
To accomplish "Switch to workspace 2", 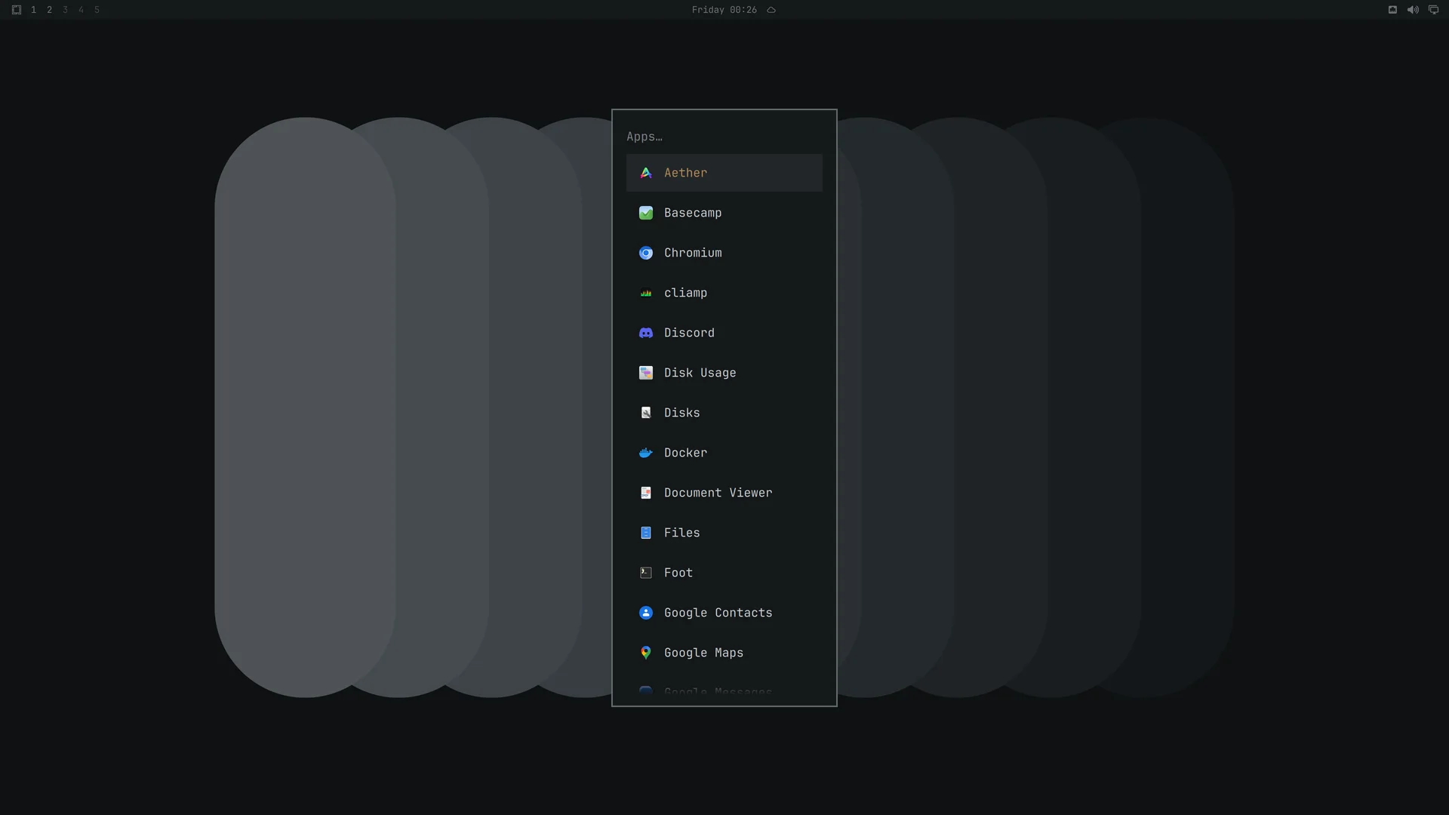I will (49, 10).
